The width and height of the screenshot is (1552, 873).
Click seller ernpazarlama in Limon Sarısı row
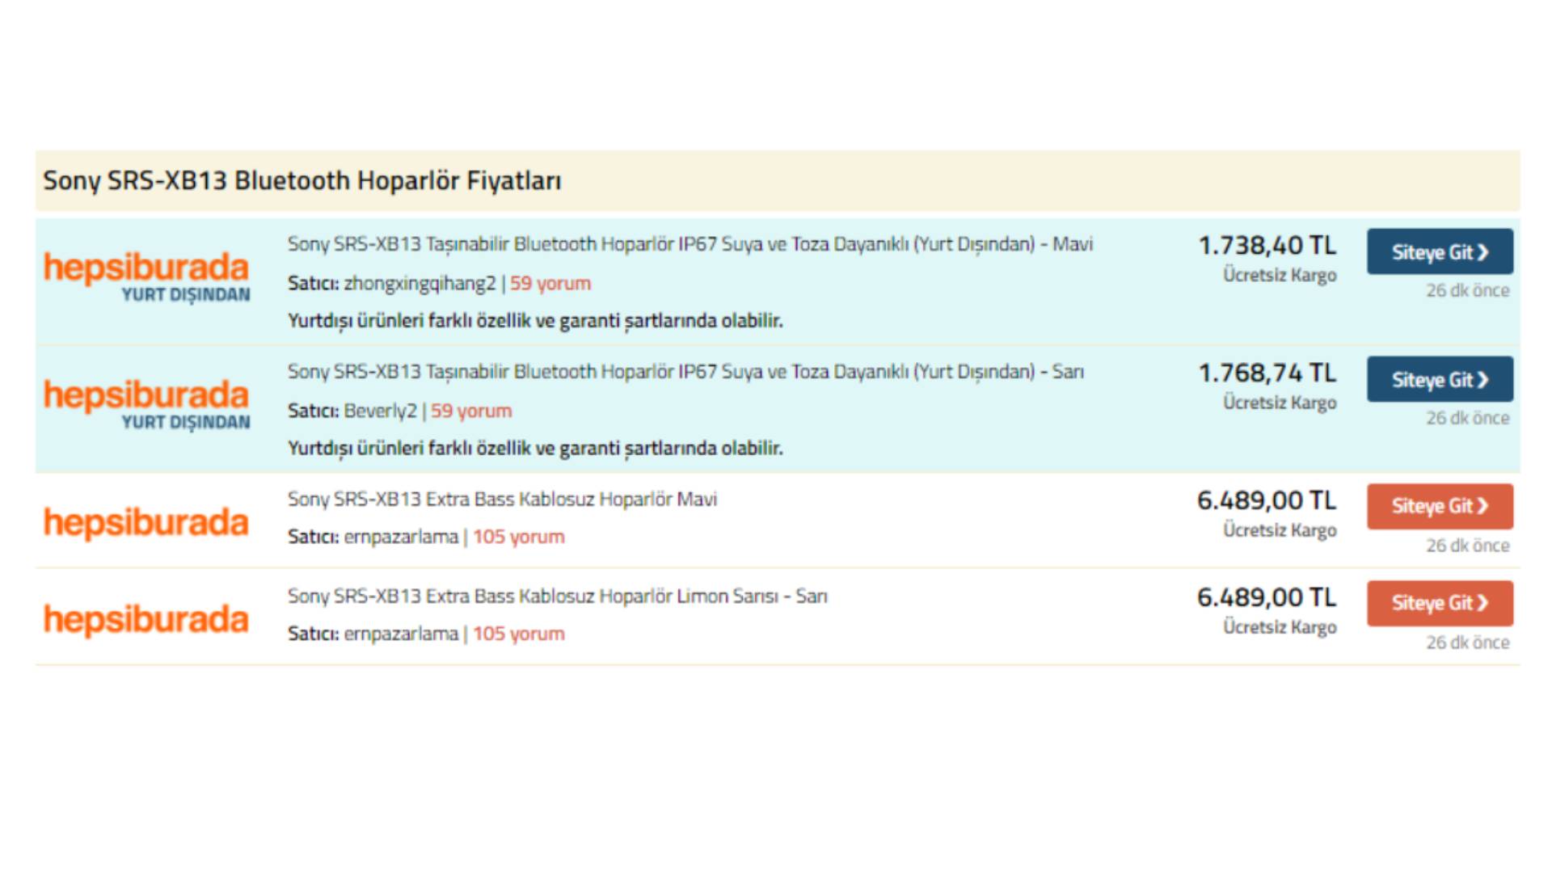tap(401, 635)
